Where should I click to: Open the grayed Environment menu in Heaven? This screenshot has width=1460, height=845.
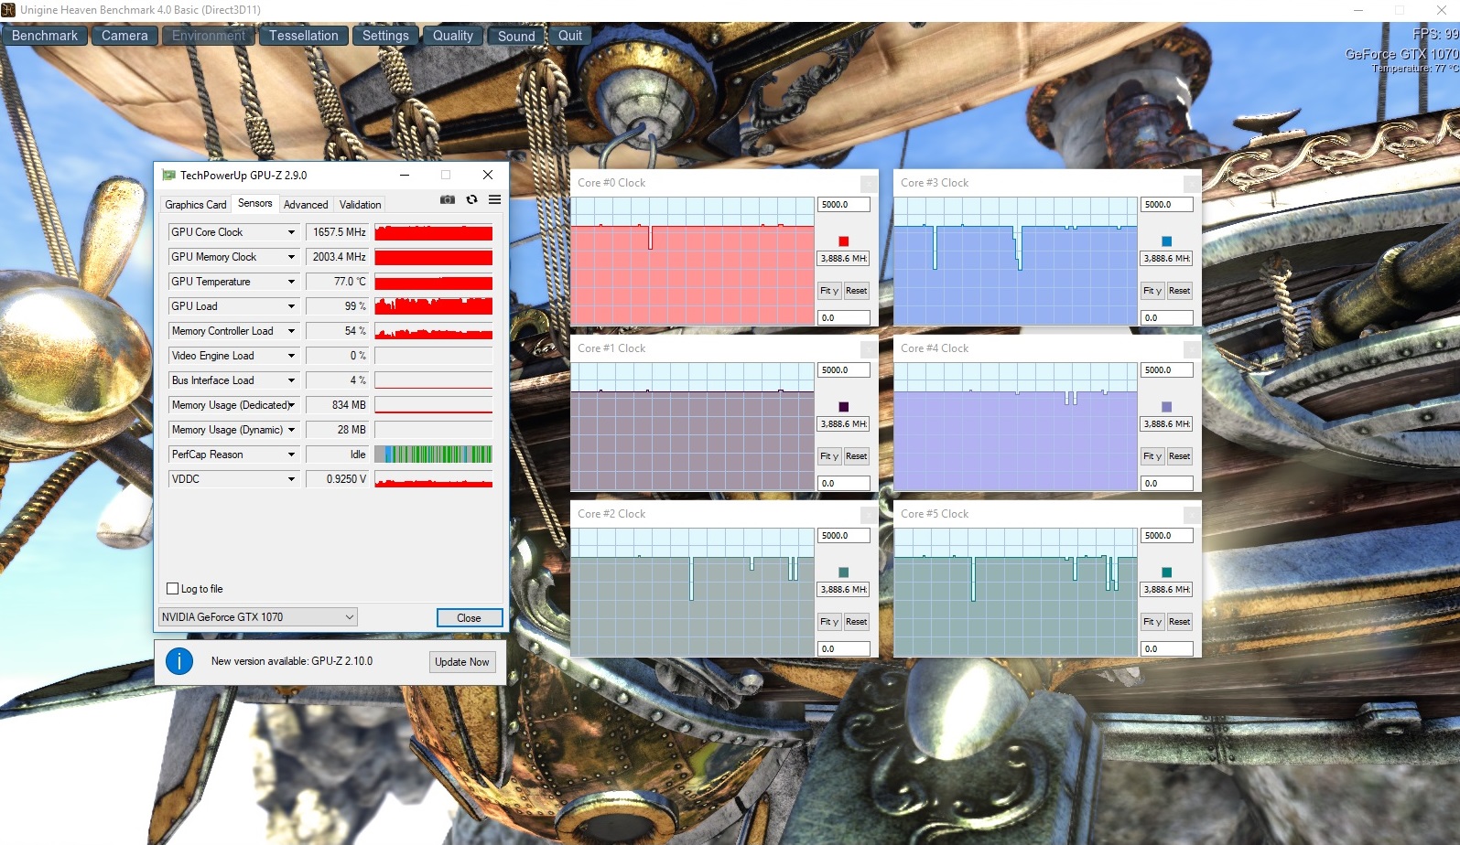[x=209, y=36]
